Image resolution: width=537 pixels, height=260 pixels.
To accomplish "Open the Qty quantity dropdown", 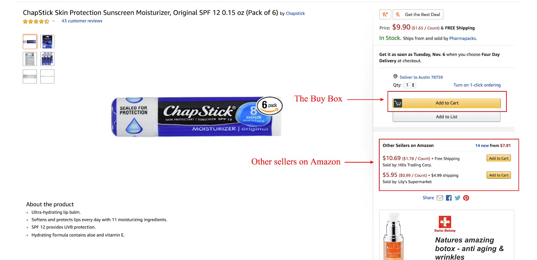I will pos(409,85).
